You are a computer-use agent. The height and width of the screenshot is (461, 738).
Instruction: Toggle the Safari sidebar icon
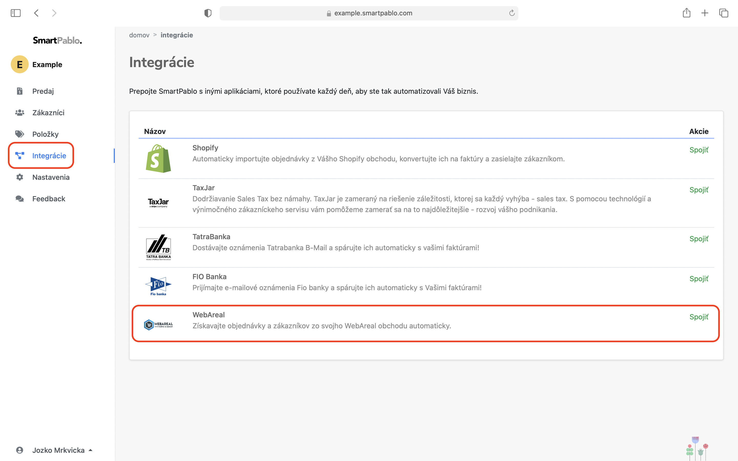[x=16, y=13]
